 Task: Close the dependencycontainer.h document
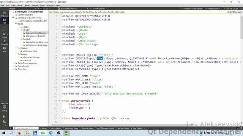point(90,9)
